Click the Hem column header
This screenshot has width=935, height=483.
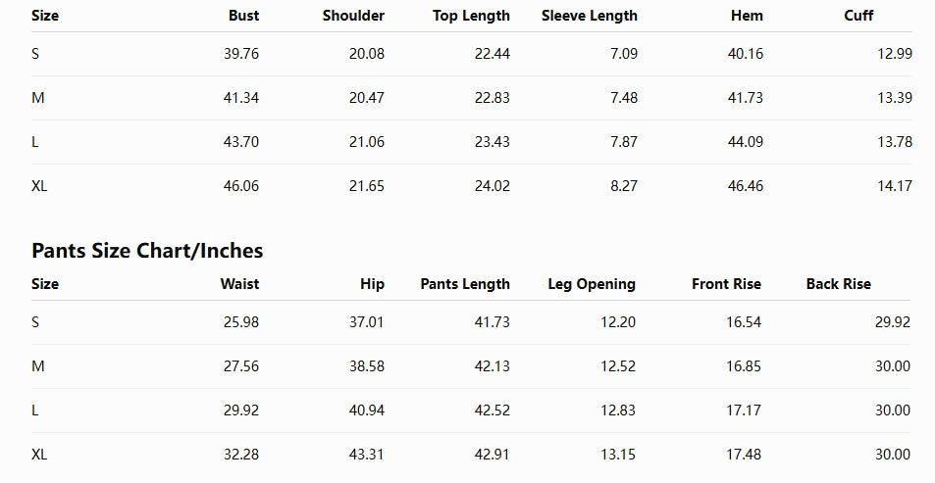click(747, 16)
